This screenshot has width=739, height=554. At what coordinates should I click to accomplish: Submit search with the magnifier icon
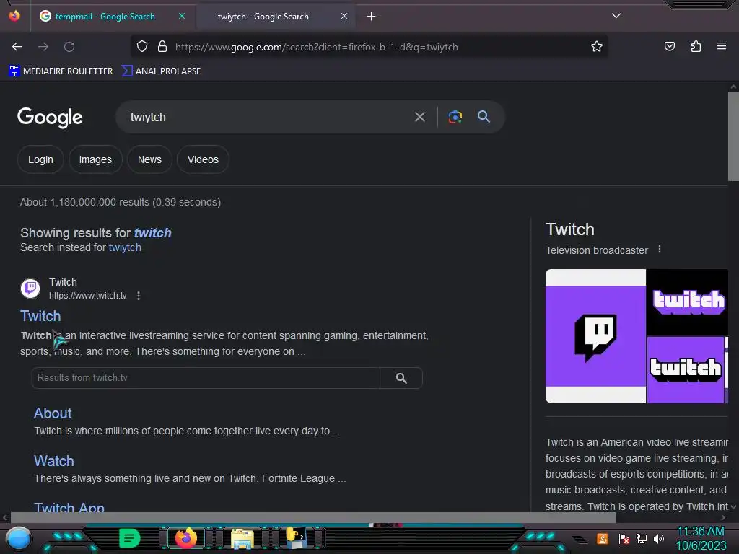(484, 117)
